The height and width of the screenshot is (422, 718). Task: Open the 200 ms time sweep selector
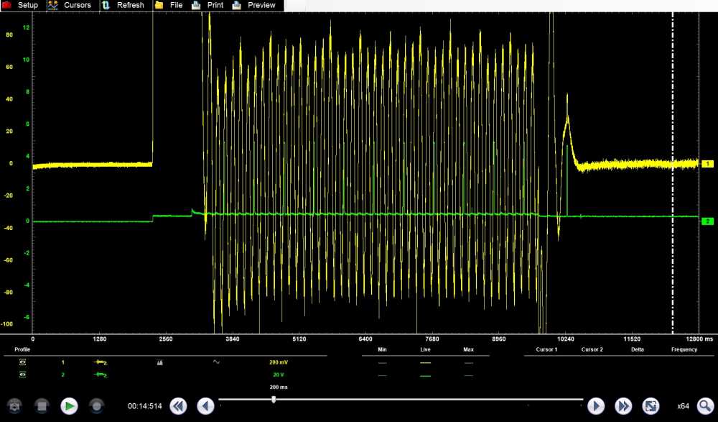[x=279, y=387]
